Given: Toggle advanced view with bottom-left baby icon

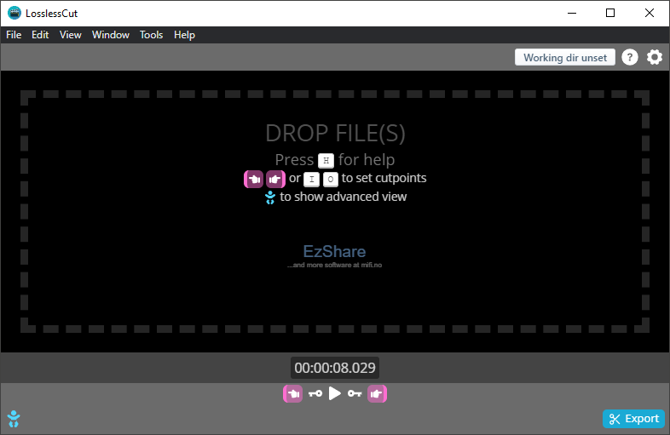Looking at the screenshot, I should [x=14, y=419].
